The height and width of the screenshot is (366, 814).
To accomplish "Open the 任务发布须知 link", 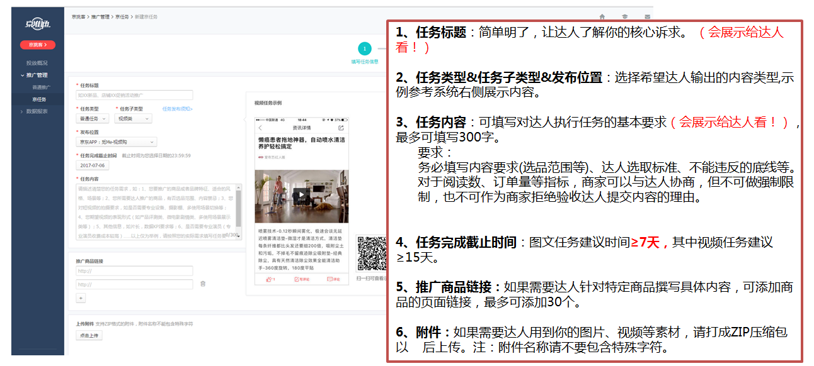I will [x=177, y=109].
